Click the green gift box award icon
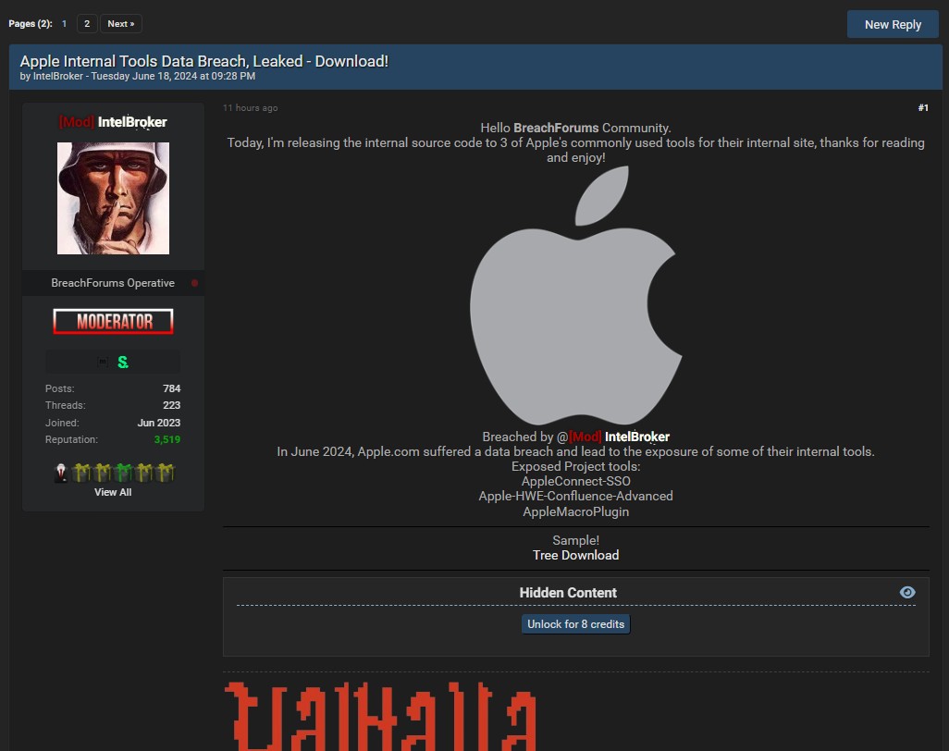 (122, 474)
